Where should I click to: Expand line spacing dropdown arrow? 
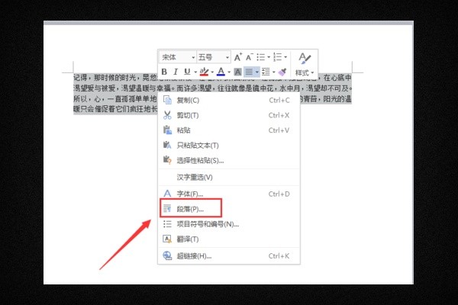[274, 72]
